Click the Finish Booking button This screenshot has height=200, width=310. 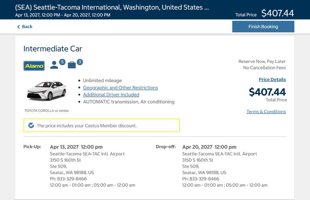tap(263, 27)
